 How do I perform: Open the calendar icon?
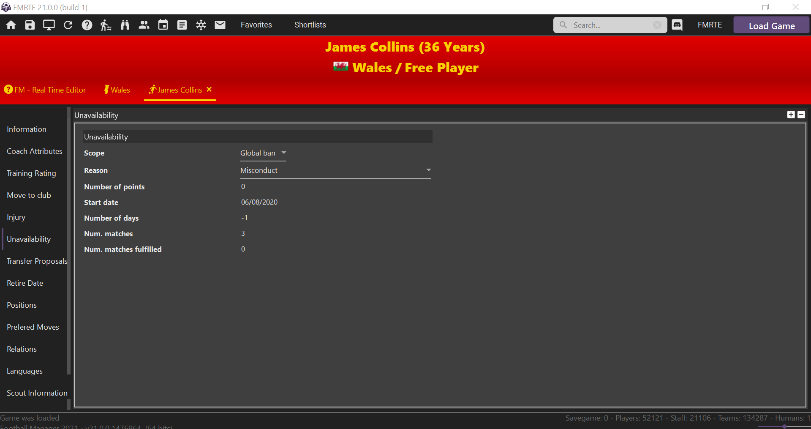point(163,25)
